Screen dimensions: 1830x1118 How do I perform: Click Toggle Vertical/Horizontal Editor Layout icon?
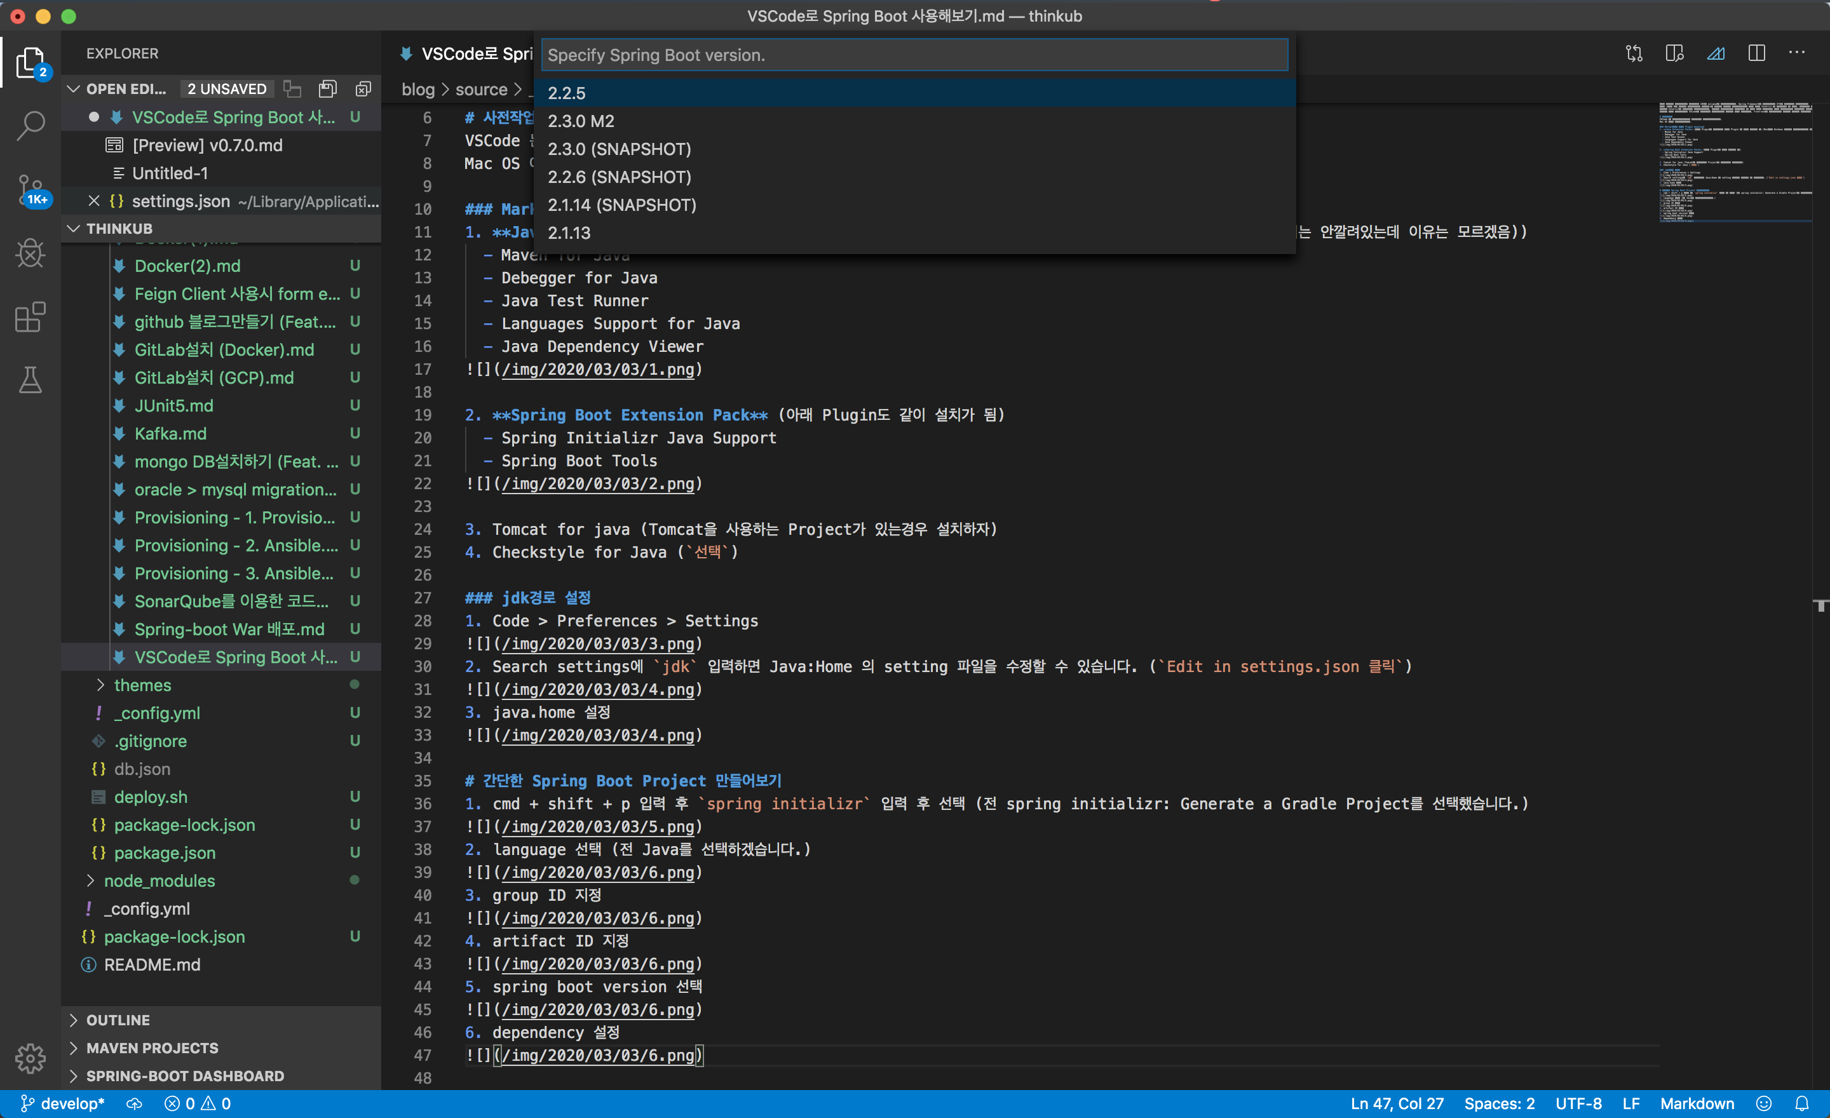[293, 89]
